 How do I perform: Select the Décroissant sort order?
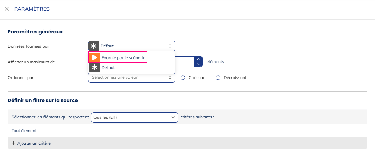(218, 78)
